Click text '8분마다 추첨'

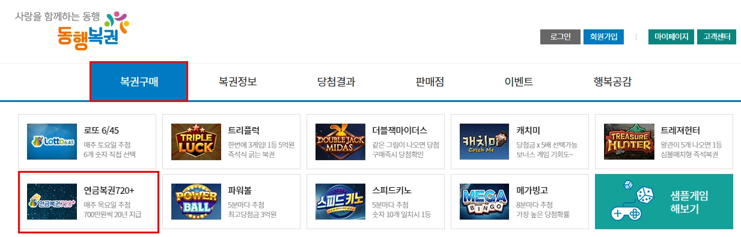pyautogui.click(x=535, y=205)
